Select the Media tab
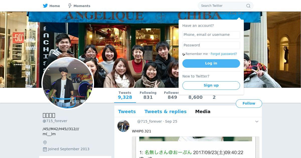Viewport: 301px width, 158px height. click(x=203, y=112)
